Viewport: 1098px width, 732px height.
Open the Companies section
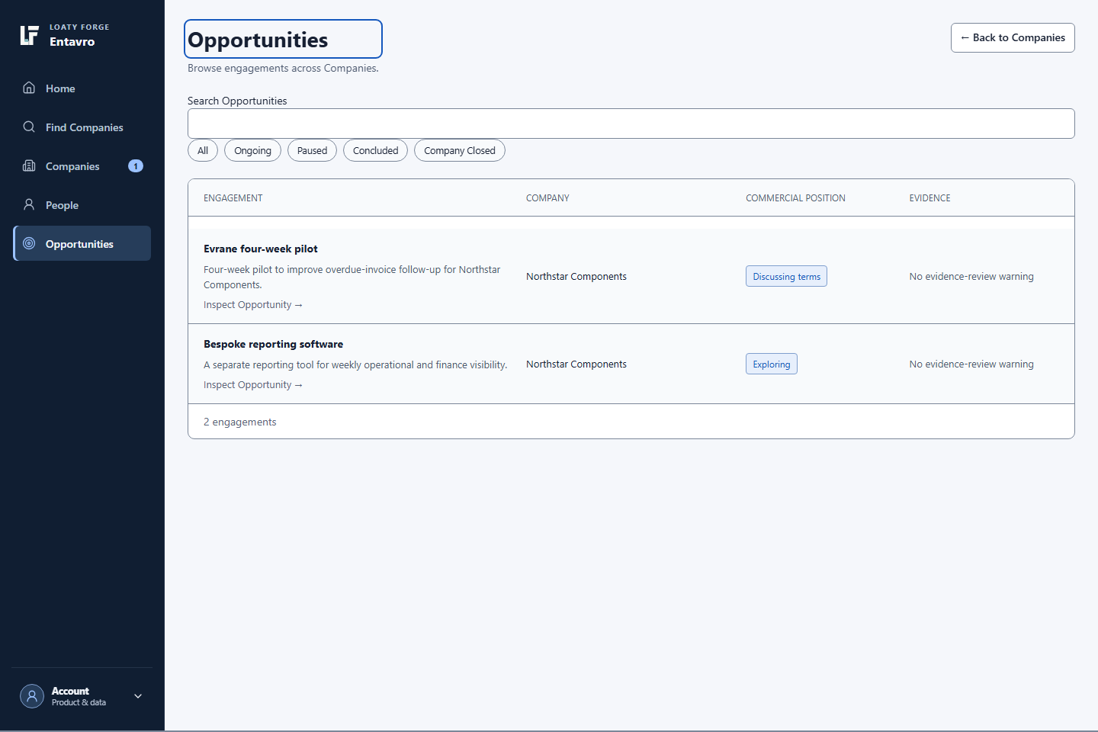coord(82,166)
